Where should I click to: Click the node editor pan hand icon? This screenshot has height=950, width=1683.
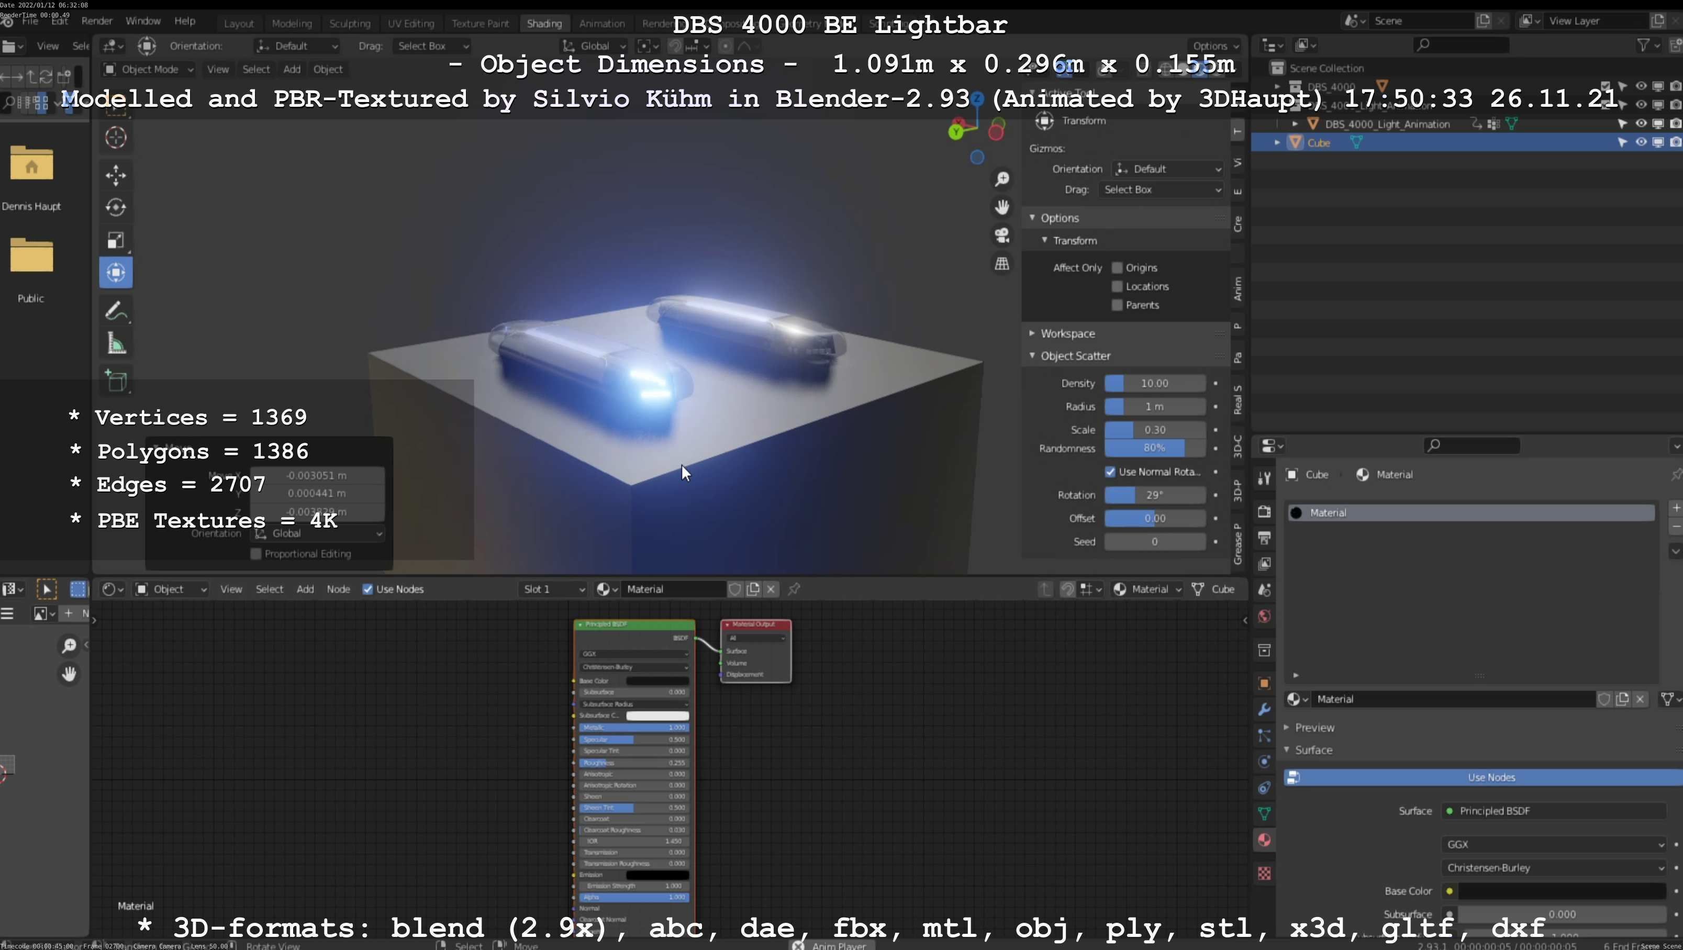click(x=69, y=674)
